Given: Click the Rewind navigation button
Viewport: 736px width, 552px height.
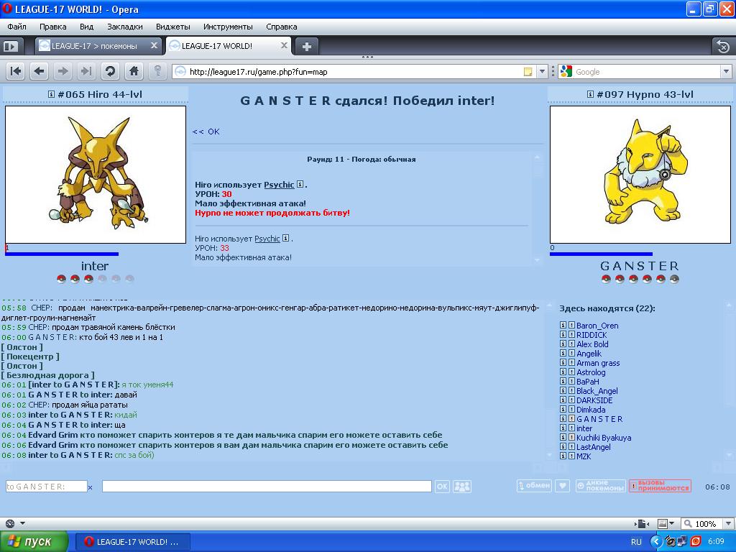Looking at the screenshot, I should coord(16,71).
